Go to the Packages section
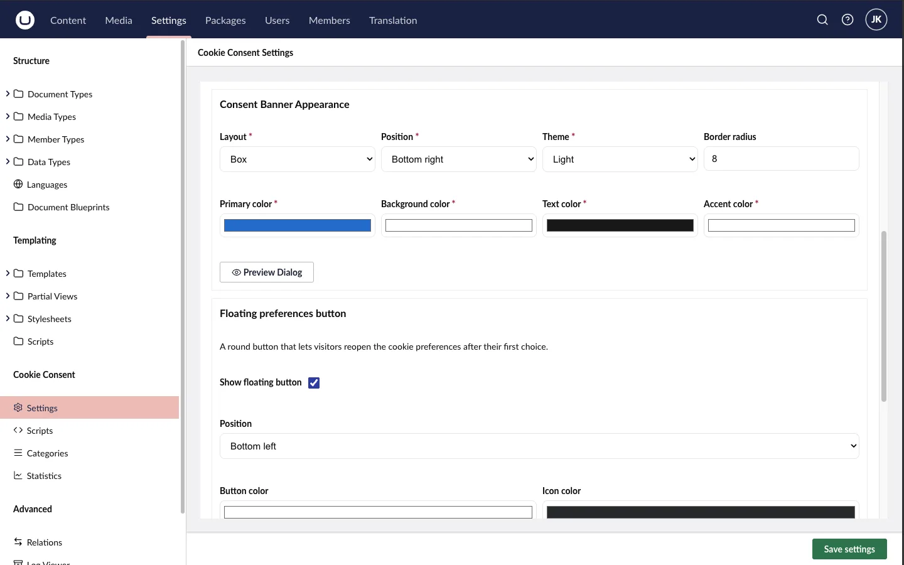 coord(225,20)
